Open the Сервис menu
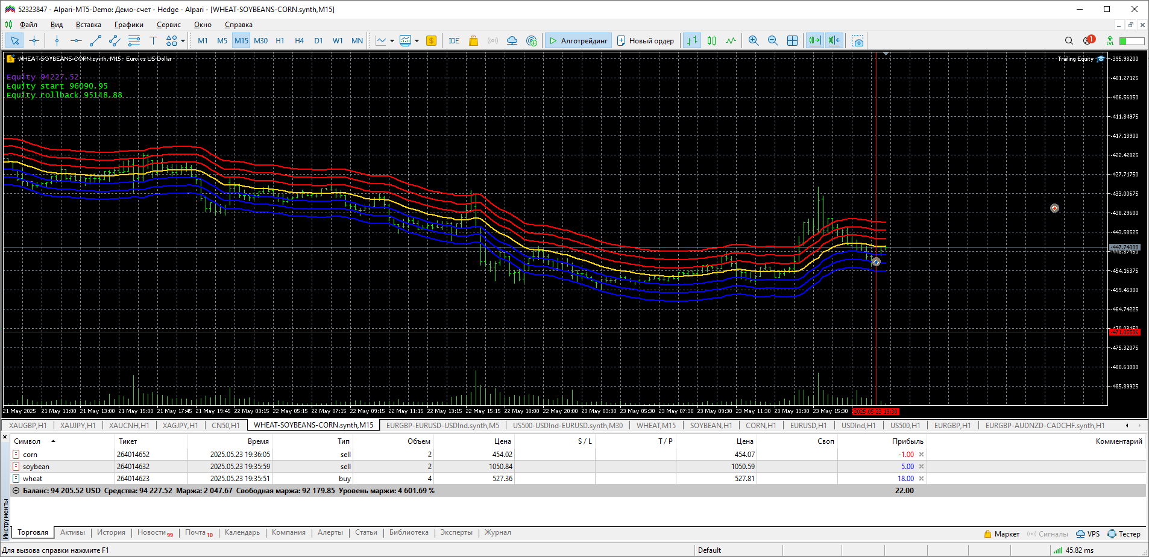Viewport: 1149px width, 557px height. [168, 25]
